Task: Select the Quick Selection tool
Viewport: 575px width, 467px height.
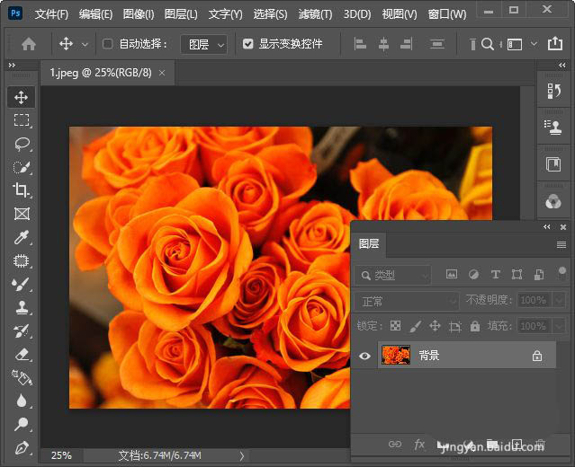Action: coord(22,167)
